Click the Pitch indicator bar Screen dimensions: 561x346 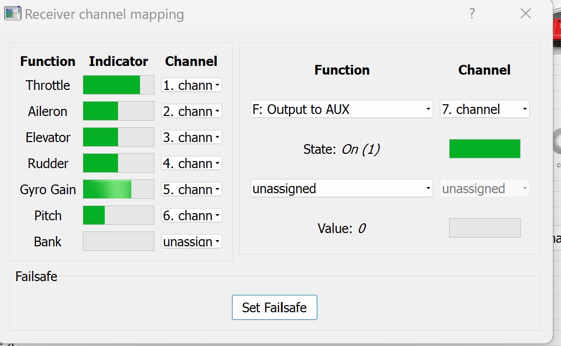pos(119,216)
